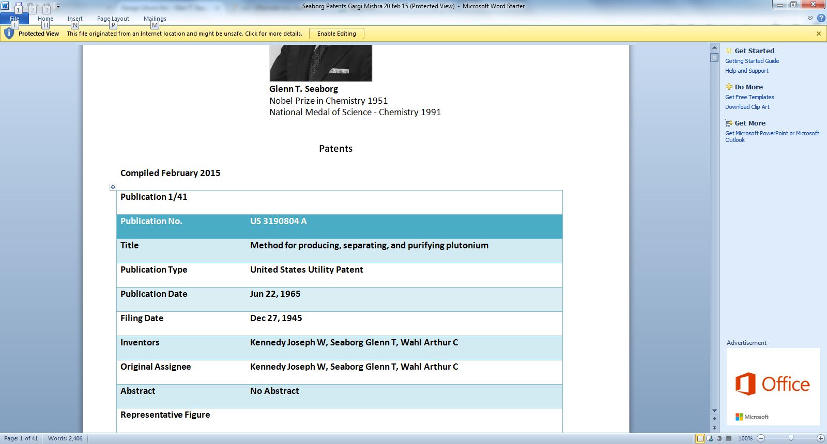Click the Inventors row names cell

tap(404, 348)
